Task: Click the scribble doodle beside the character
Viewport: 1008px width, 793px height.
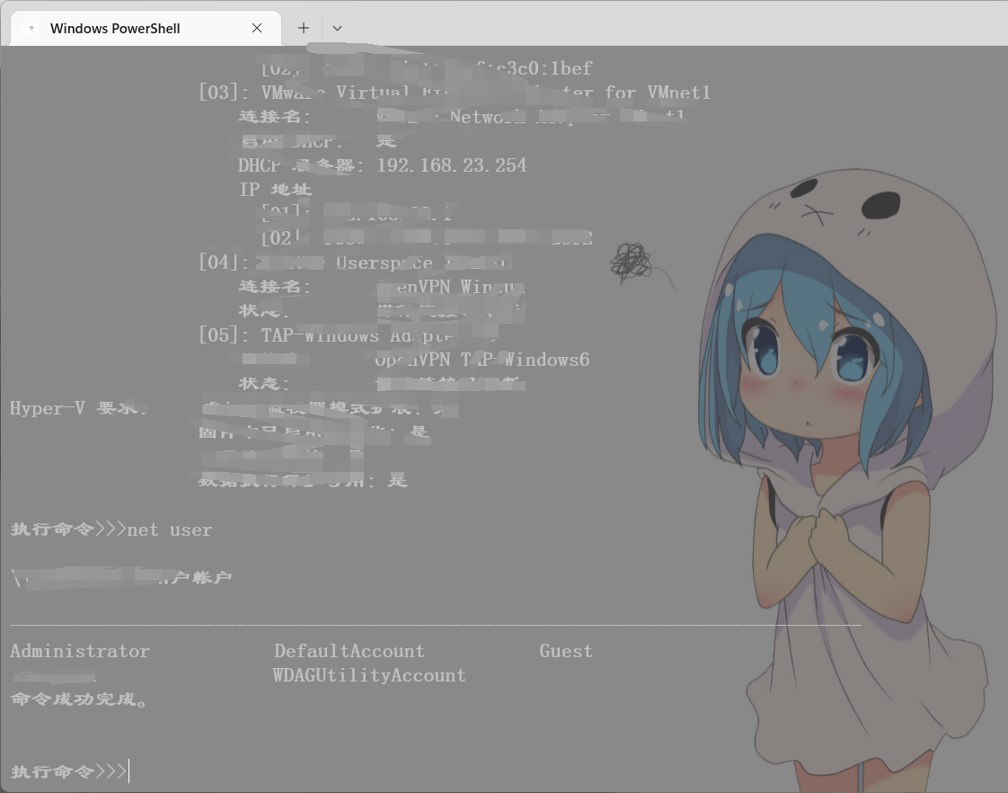Action: [631, 262]
